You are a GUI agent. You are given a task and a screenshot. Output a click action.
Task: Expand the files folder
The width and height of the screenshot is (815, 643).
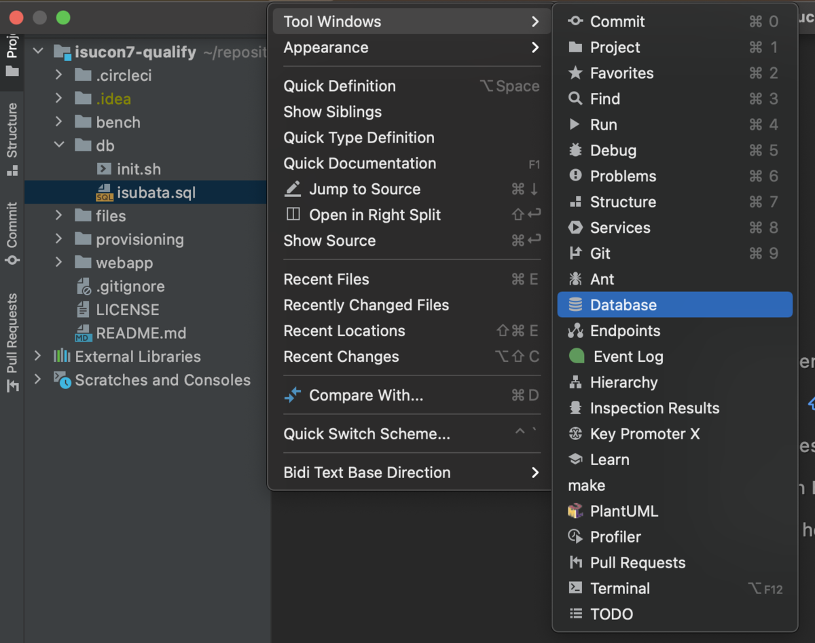(x=58, y=215)
